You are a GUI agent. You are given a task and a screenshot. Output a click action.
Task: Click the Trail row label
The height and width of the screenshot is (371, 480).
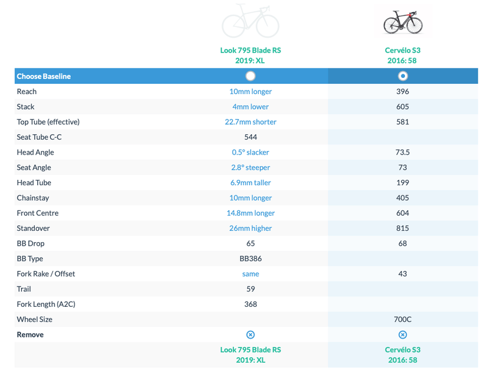(24, 289)
